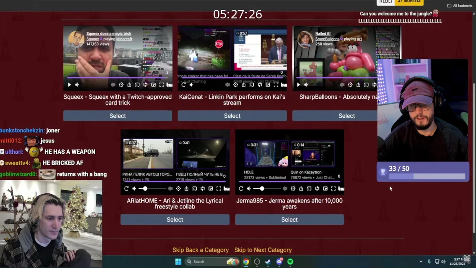Open the Art category link in clip

[359, 39]
